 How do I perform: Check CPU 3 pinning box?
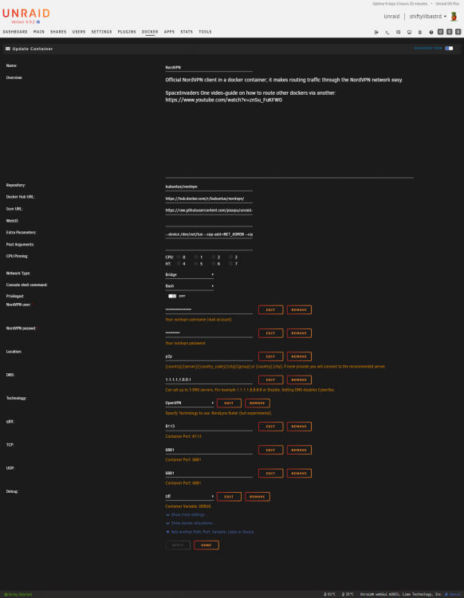230,257
